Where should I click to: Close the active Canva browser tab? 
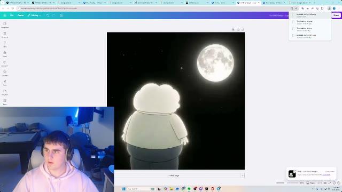pos(259,3)
